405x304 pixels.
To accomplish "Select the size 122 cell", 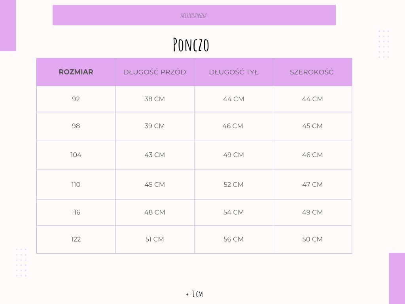I will pos(76,239).
